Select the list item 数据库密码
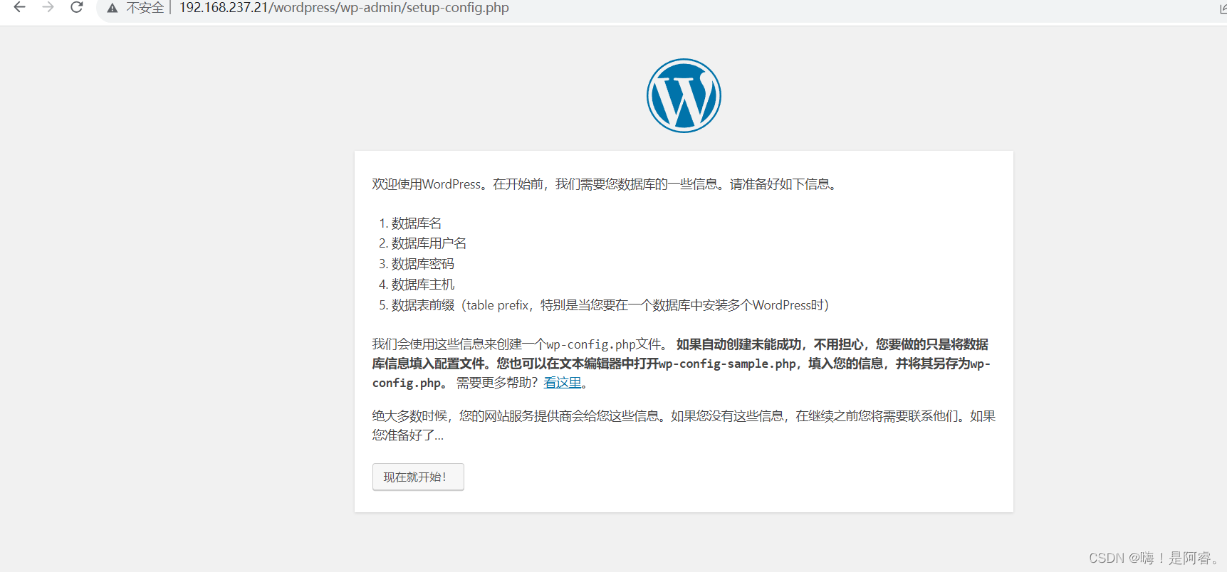1227x572 pixels. coord(422,264)
